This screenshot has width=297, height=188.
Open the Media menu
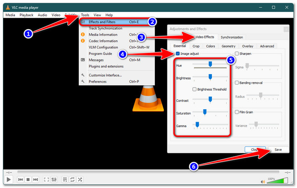[x=10, y=15]
